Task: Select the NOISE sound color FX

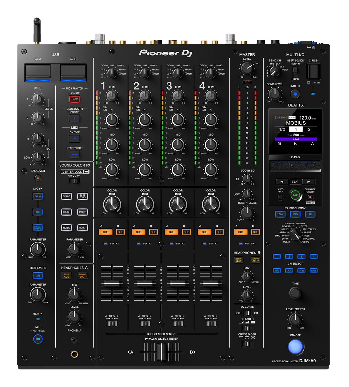Action: 67,228
